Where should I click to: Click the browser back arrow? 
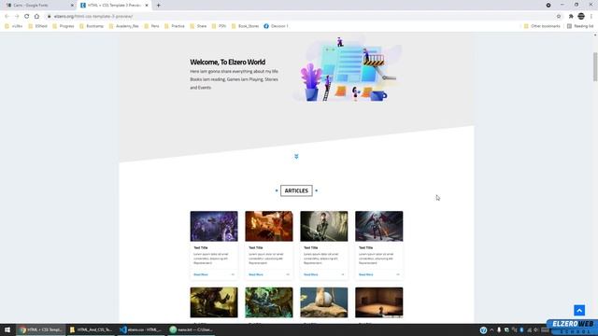click(7, 17)
